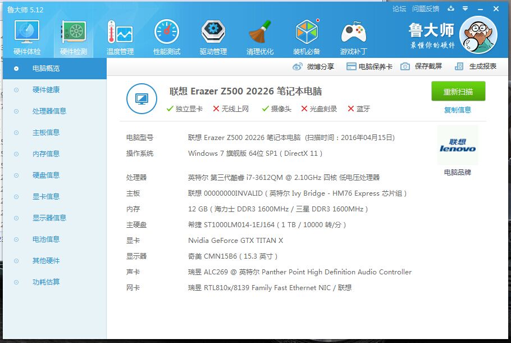Click the 独立显卡 status indicator
Viewport: 511px width, 343px height.
point(184,109)
